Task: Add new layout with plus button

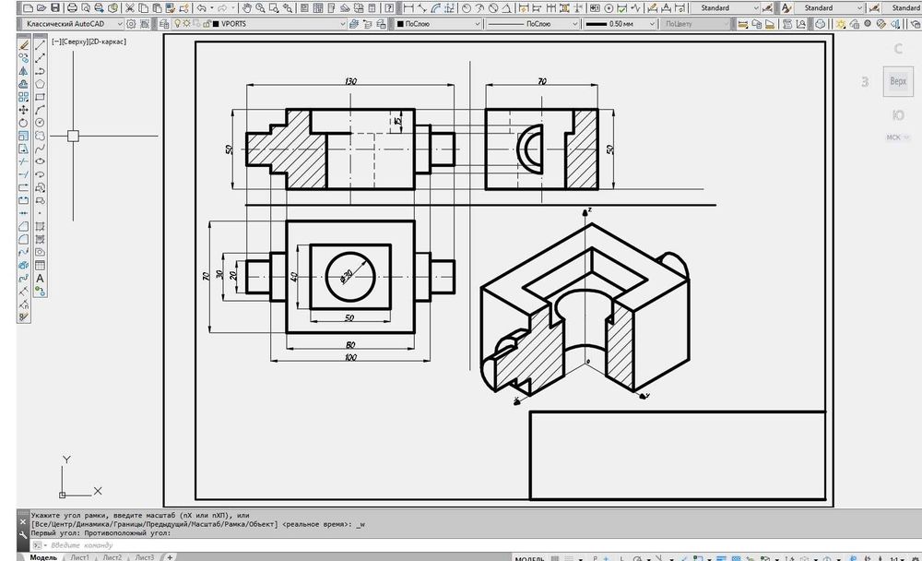Action: pyautogui.click(x=170, y=557)
